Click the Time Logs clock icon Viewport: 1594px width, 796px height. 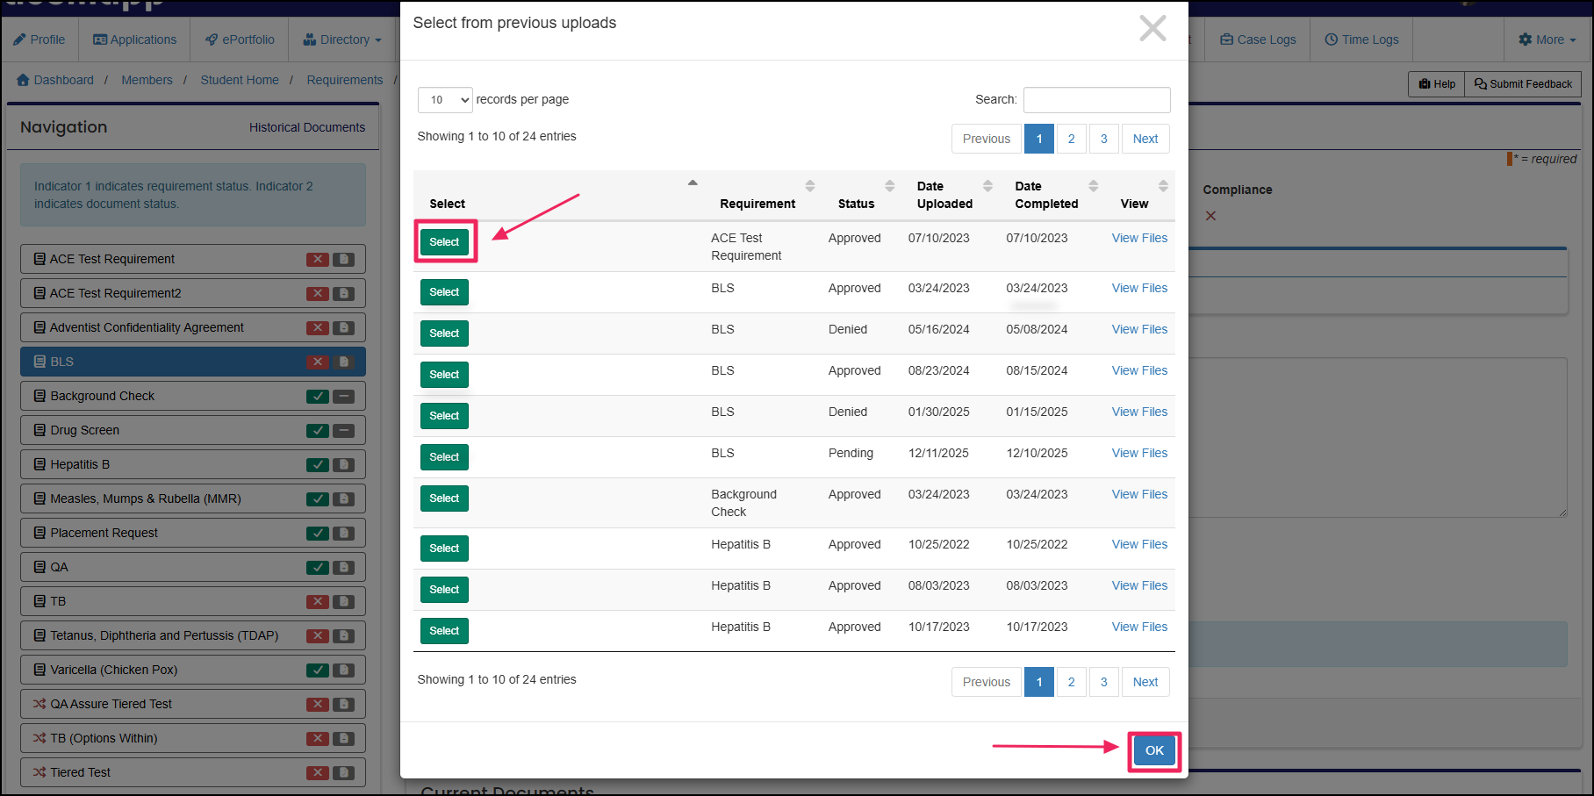tap(1330, 39)
